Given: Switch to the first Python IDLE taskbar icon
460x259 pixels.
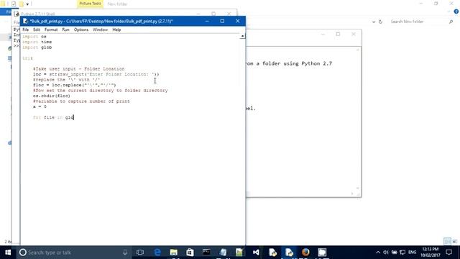Looking at the screenshot, I should click(x=272, y=253).
